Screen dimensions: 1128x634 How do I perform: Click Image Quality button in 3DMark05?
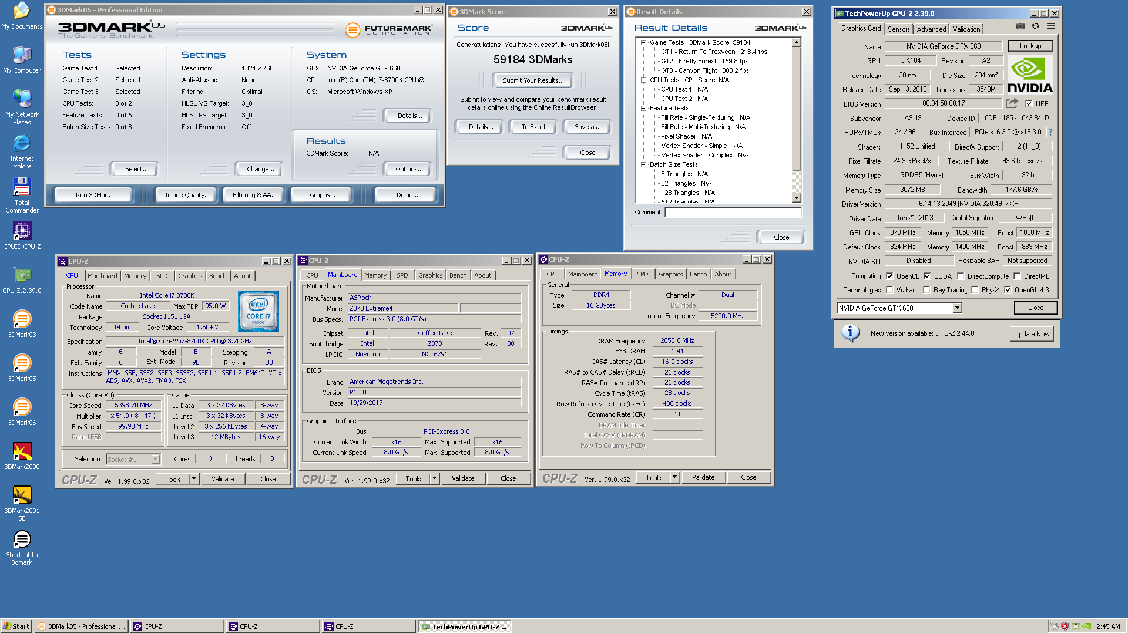pos(187,195)
